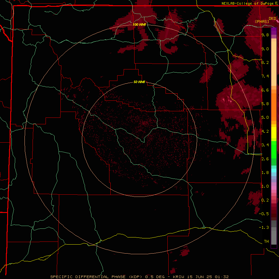This screenshot has height=279, width=279.
Task: Pick the bright green band on the color bar
Action: pyautogui.click(x=274, y=149)
